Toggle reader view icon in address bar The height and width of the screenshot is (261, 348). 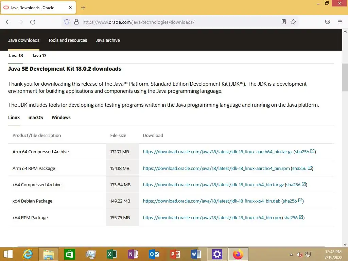coord(284,22)
